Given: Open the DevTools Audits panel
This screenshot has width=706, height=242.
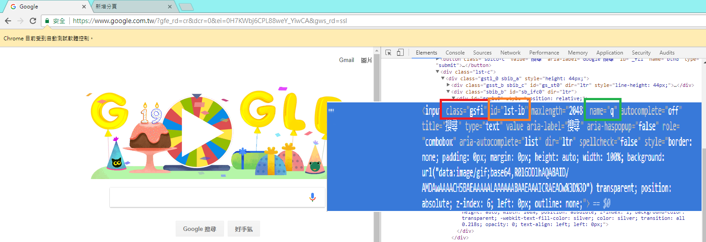Looking at the screenshot, I should click(x=667, y=52).
